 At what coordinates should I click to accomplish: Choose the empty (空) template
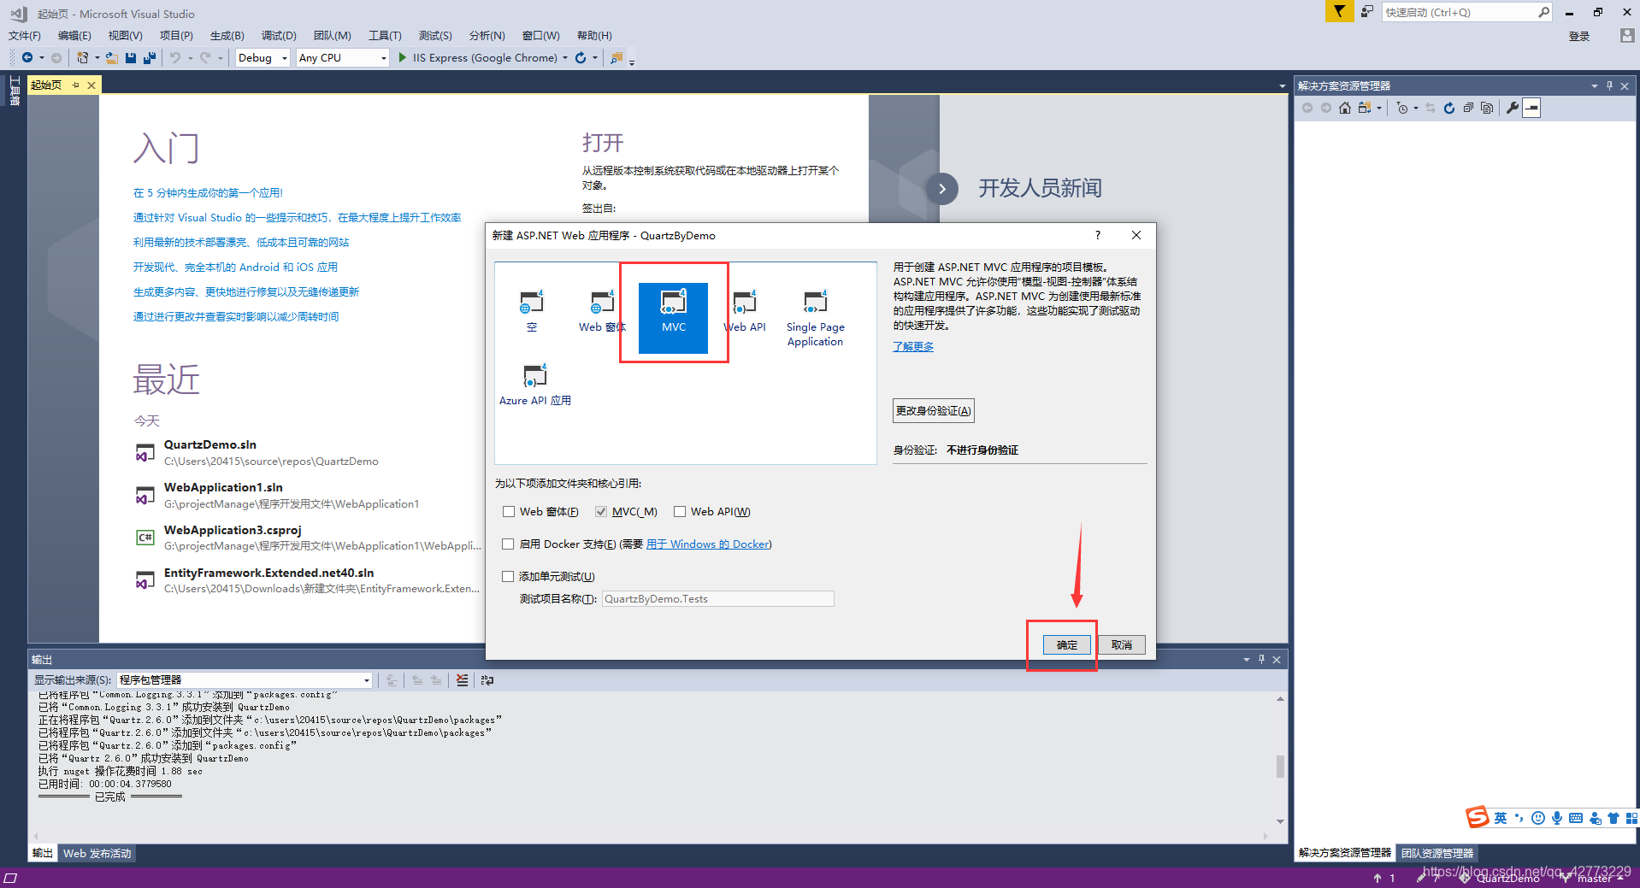[531, 312]
